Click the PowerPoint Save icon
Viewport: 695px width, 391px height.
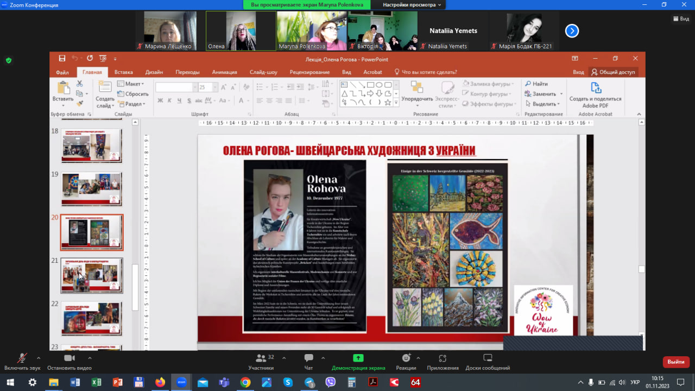(62, 59)
